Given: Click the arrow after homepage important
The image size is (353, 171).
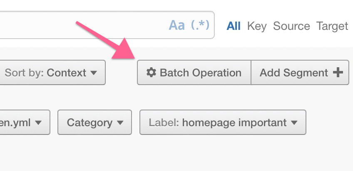Looking at the screenshot, I should click(x=294, y=123).
